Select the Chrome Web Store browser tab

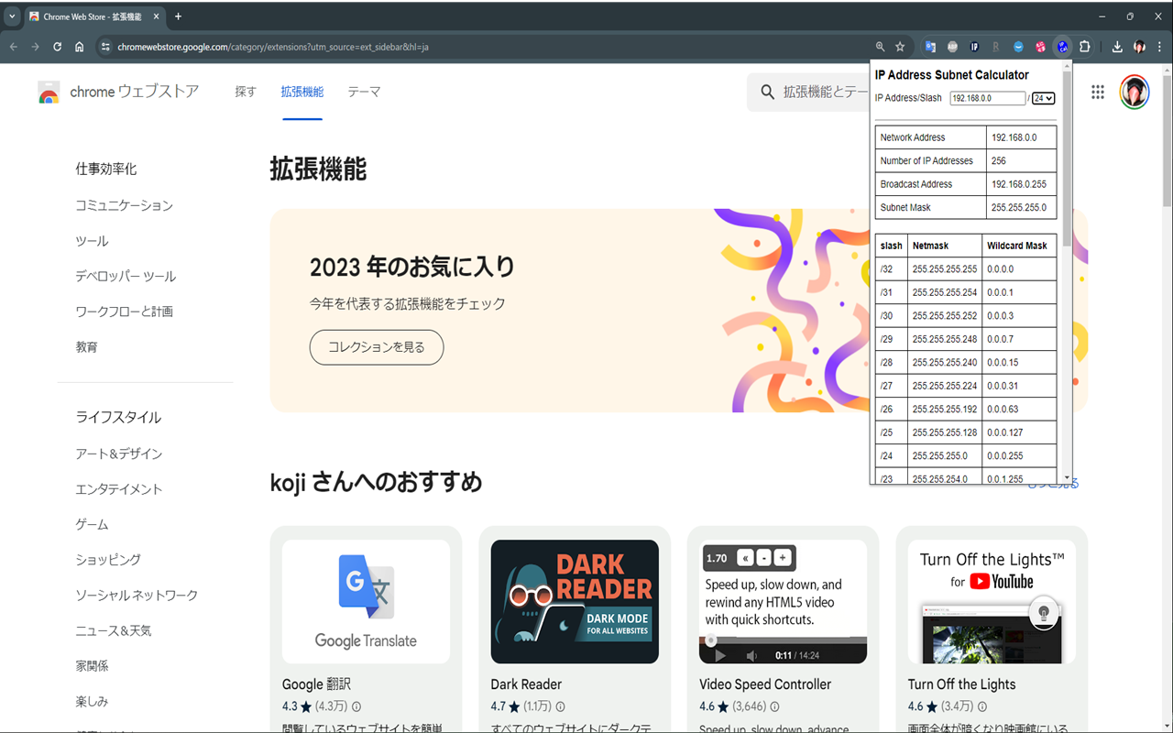95,16
